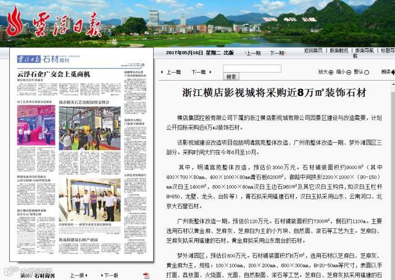Click the date 2017年05月16日 星期二 出版
395x280 pixels.
(x=200, y=53)
